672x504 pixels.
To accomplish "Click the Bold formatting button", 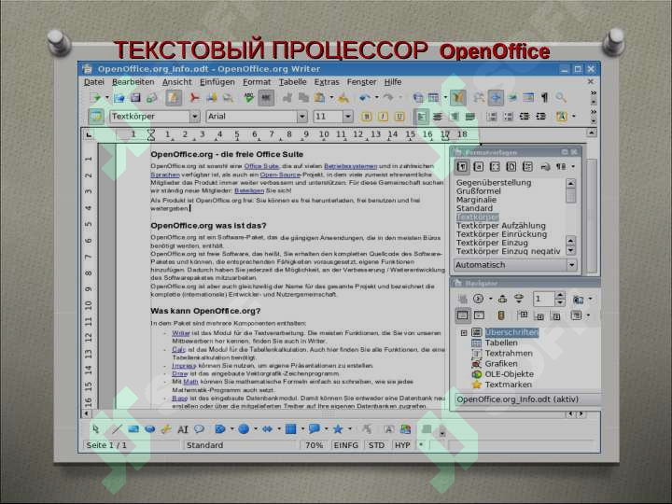I will [x=367, y=117].
